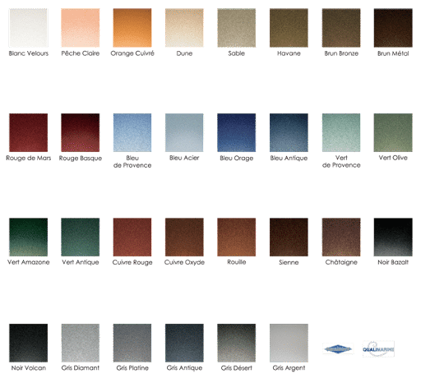Choose the Havane color swatch

[x=289, y=28]
